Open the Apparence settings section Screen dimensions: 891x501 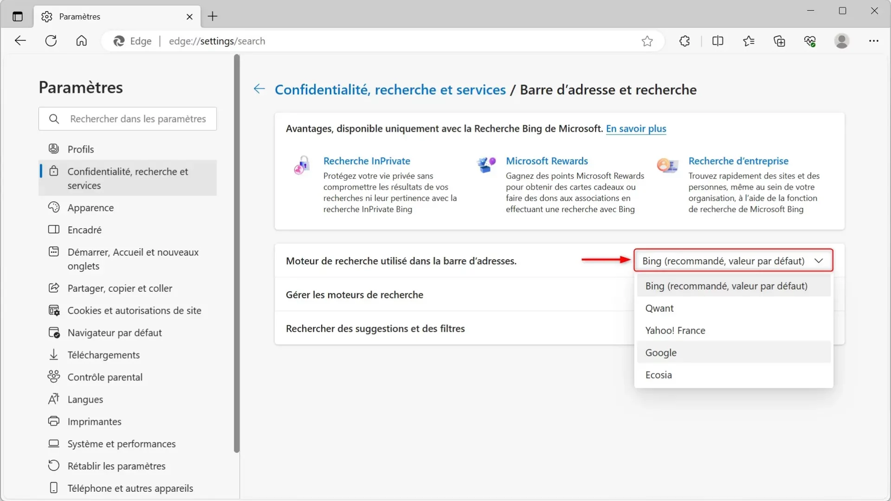click(x=128, y=207)
